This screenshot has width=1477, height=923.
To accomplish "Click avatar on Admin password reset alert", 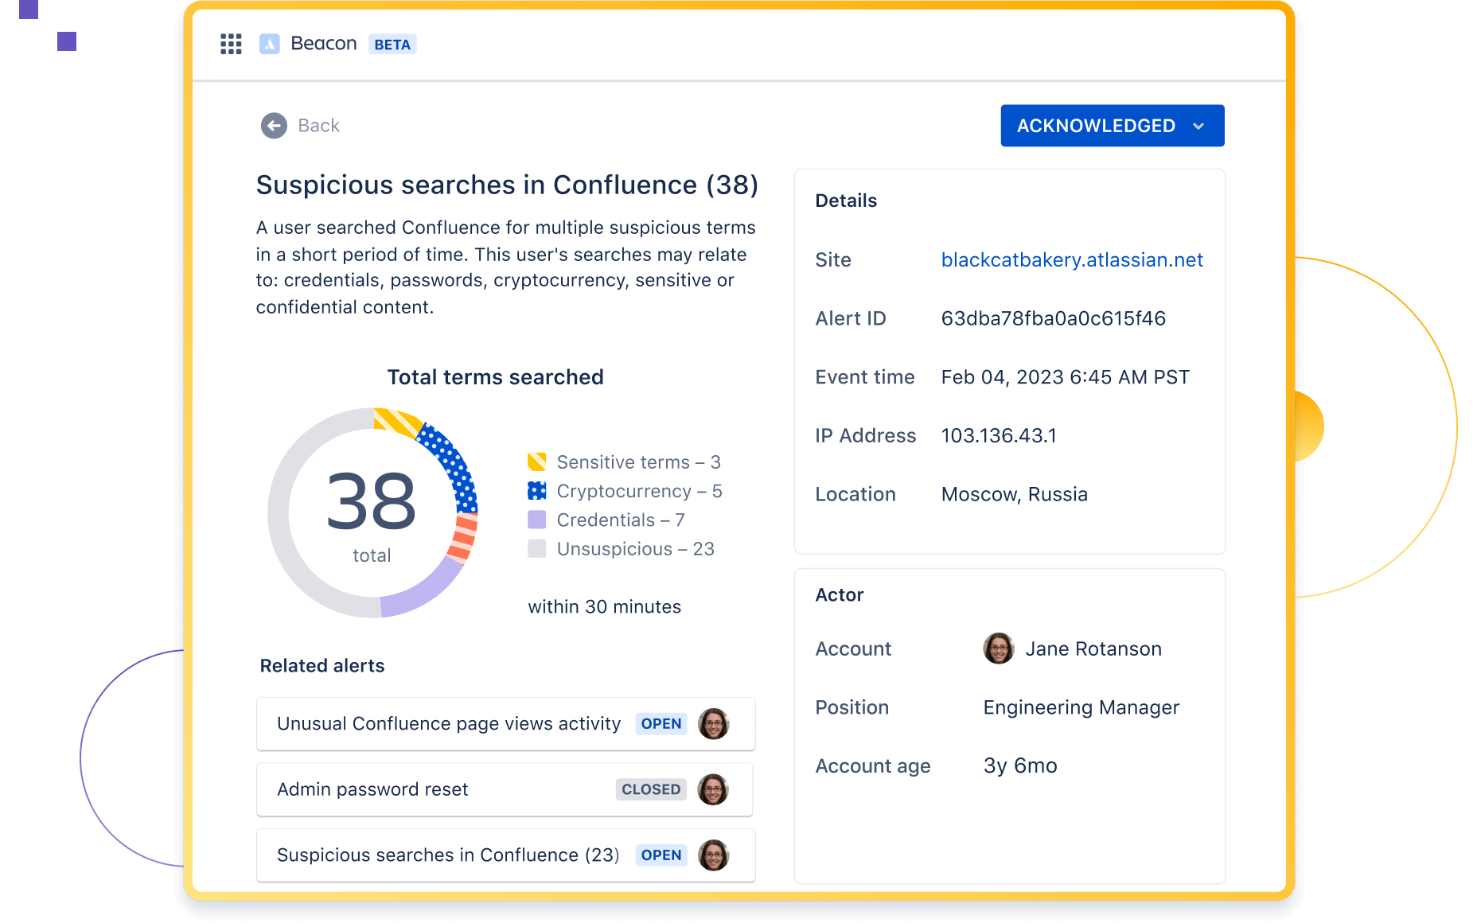I will (713, 789).
